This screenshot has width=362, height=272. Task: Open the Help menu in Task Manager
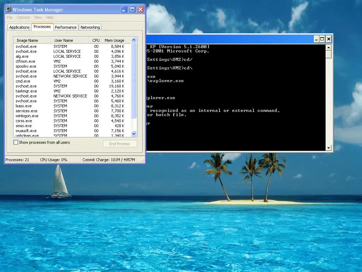(49, 17)
